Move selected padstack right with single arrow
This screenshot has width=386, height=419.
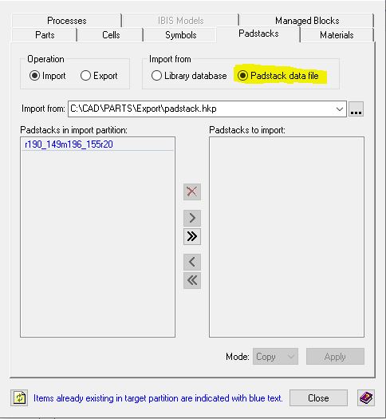coord(192,218)
